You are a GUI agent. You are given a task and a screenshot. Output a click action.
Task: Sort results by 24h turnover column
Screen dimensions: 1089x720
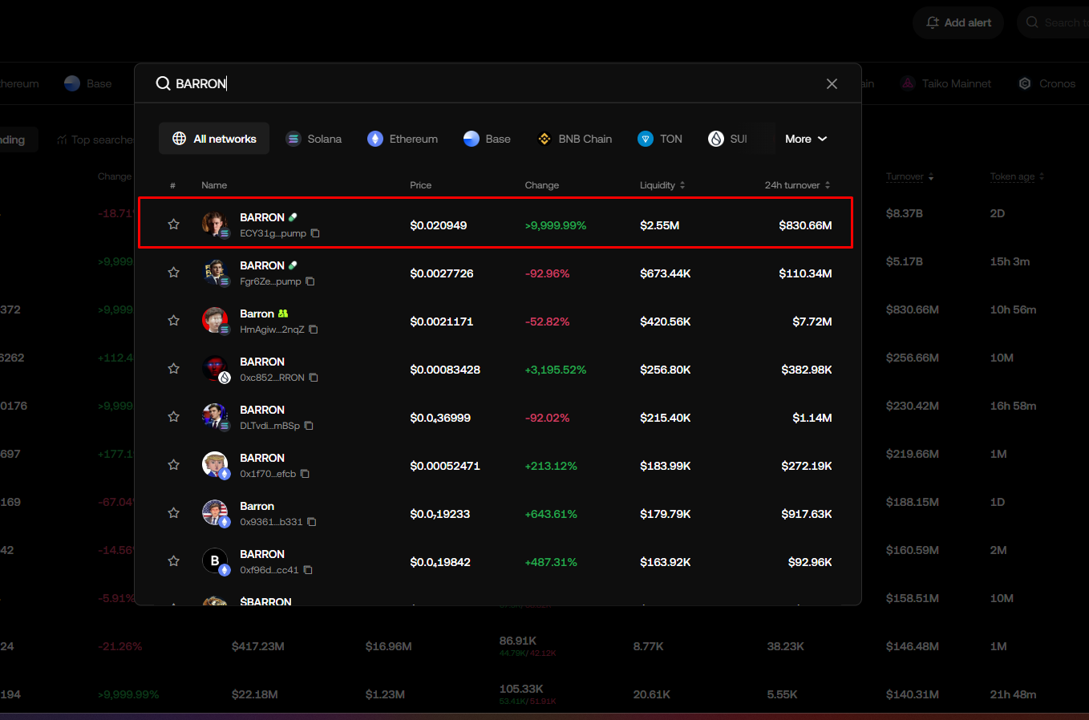(x=797, y=185)
